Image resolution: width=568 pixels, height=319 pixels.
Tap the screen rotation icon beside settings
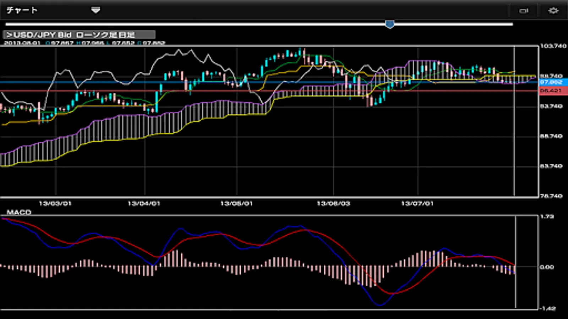(524, 11)
